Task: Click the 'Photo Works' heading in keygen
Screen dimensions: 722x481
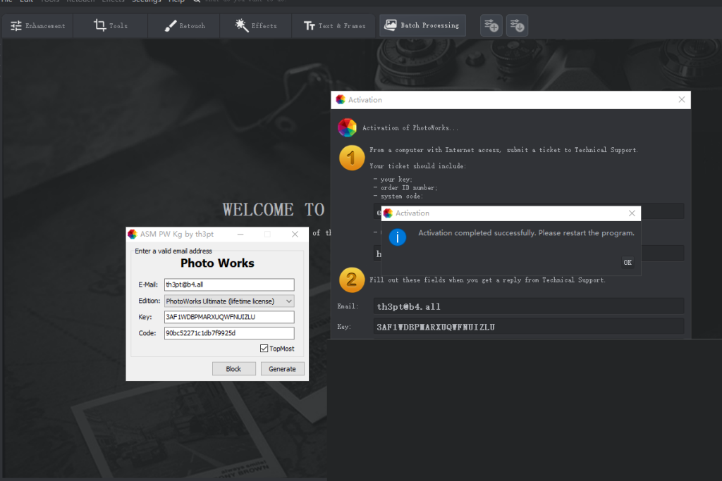Action: [217, 263]
